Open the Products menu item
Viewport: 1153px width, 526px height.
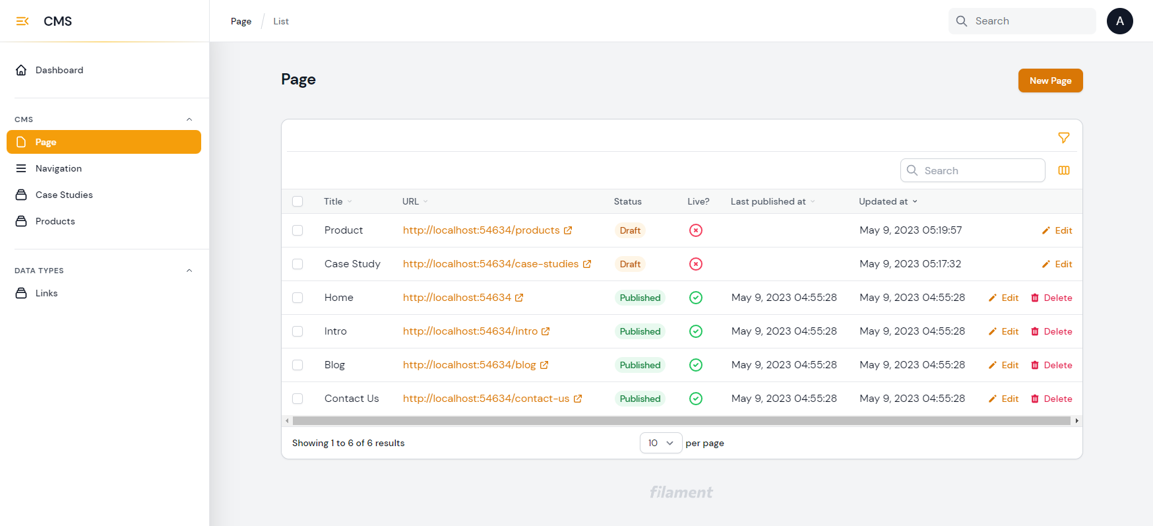click(104, 221)
